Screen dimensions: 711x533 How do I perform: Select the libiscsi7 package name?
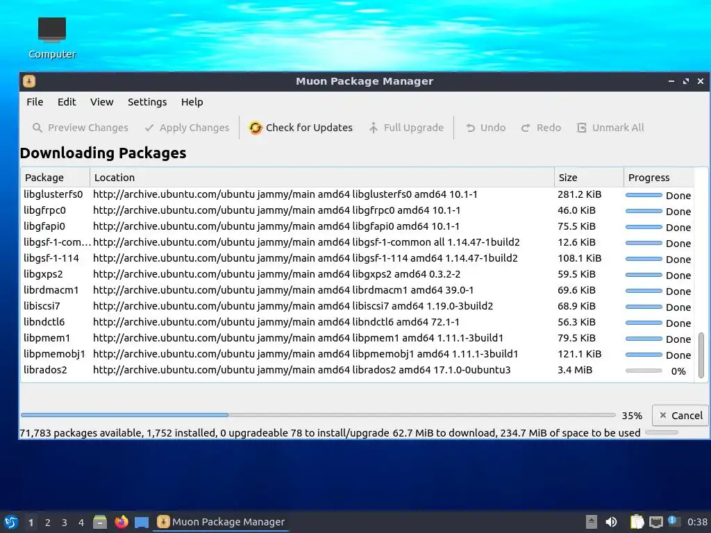42,306
